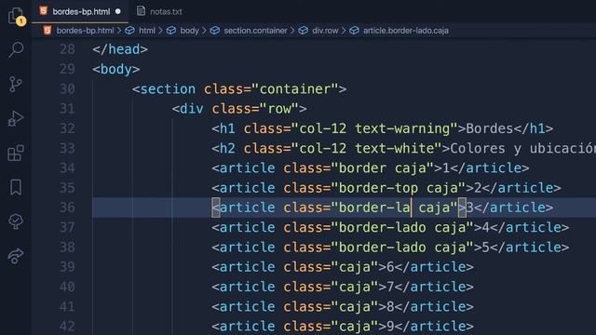This screenshot has height=335, width=596.
Task: Click the cube icon before body breadcrumb
Action: pyautogui.click(x=171, y=31)
